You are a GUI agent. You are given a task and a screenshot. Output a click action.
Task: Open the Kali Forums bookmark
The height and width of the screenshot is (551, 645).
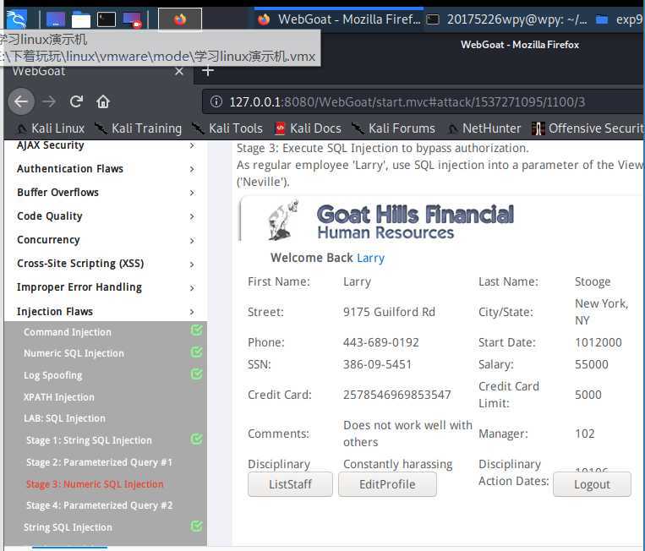coord(394,128)
